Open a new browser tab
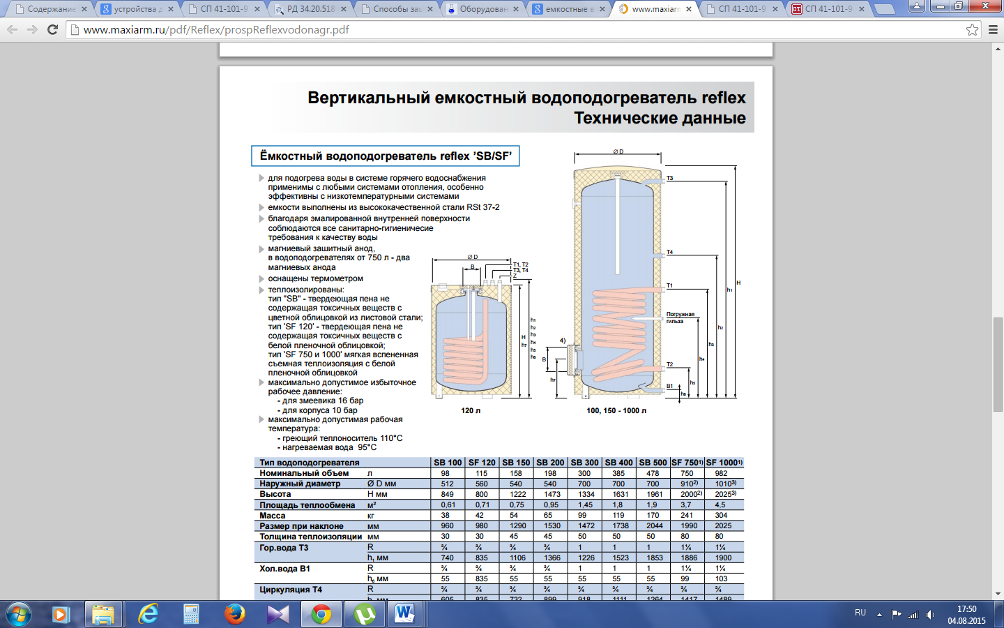1004x628 pixels. 885,9
